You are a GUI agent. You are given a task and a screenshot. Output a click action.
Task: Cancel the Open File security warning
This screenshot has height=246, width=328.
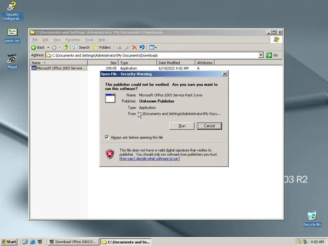pos(209,126)
